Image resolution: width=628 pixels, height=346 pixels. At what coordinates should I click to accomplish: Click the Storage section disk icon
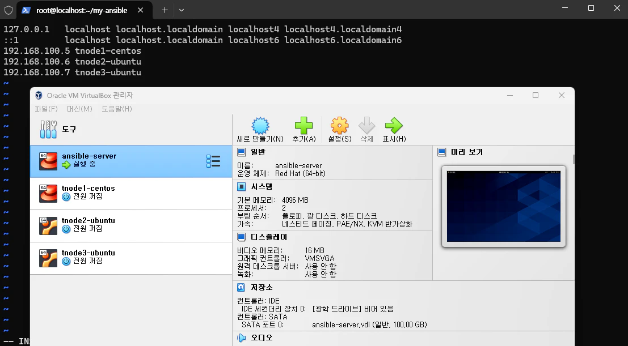(241, 287)
